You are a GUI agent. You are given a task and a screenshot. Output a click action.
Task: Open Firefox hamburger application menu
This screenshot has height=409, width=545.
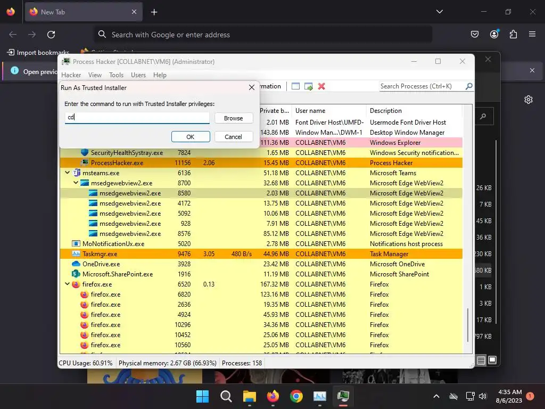532,34
